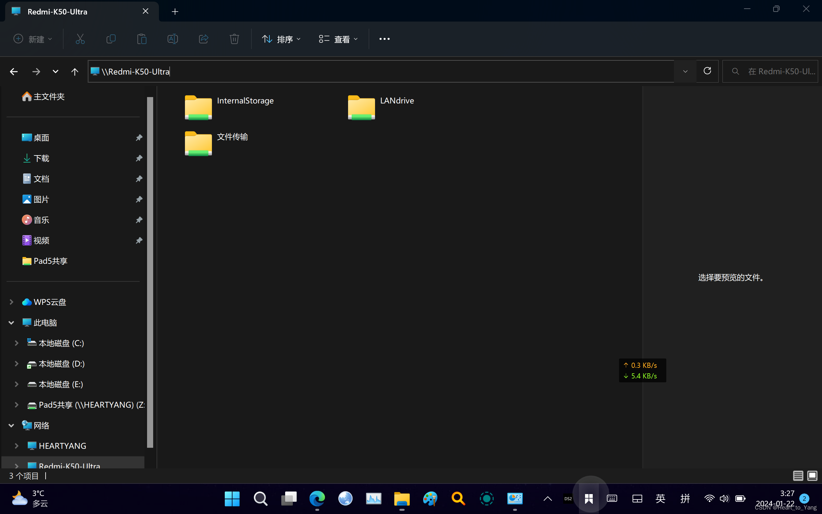Open Pad5共享 folder in sidebar
822x514 pixels.
45,261
